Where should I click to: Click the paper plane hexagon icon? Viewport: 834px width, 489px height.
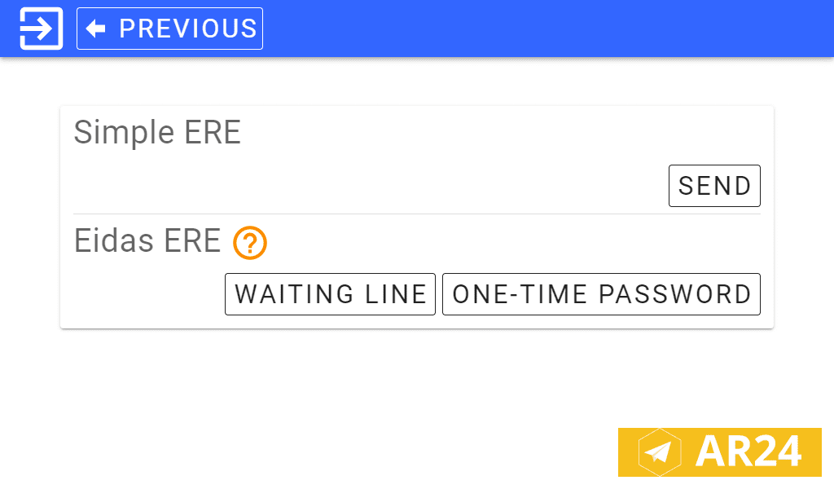tap(659, 452)
